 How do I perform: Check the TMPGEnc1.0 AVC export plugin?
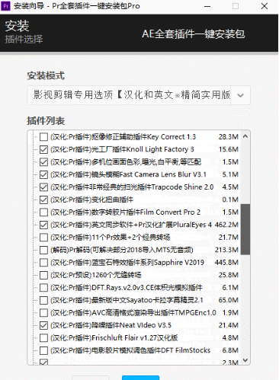43,313
